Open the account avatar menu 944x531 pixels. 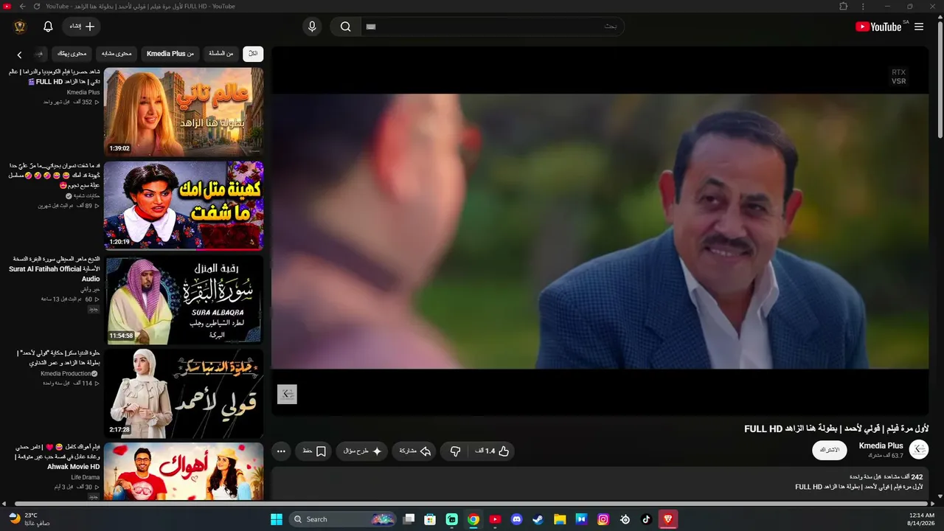[20, 27]
